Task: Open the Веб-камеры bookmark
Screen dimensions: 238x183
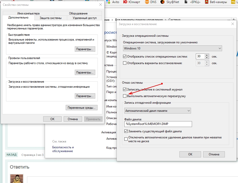Action: tap(216, 2)
